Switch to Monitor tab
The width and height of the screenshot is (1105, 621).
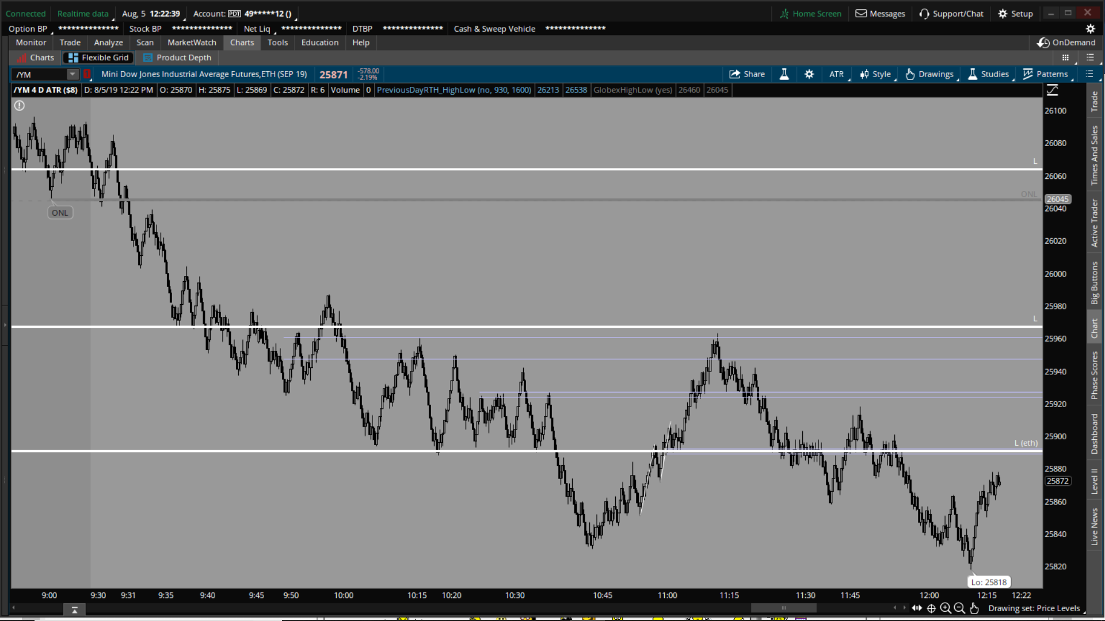[x=31, y=43]
